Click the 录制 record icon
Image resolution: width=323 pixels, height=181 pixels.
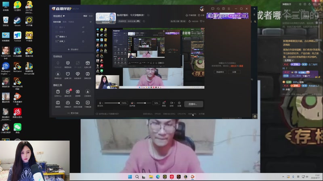[171, 103]
